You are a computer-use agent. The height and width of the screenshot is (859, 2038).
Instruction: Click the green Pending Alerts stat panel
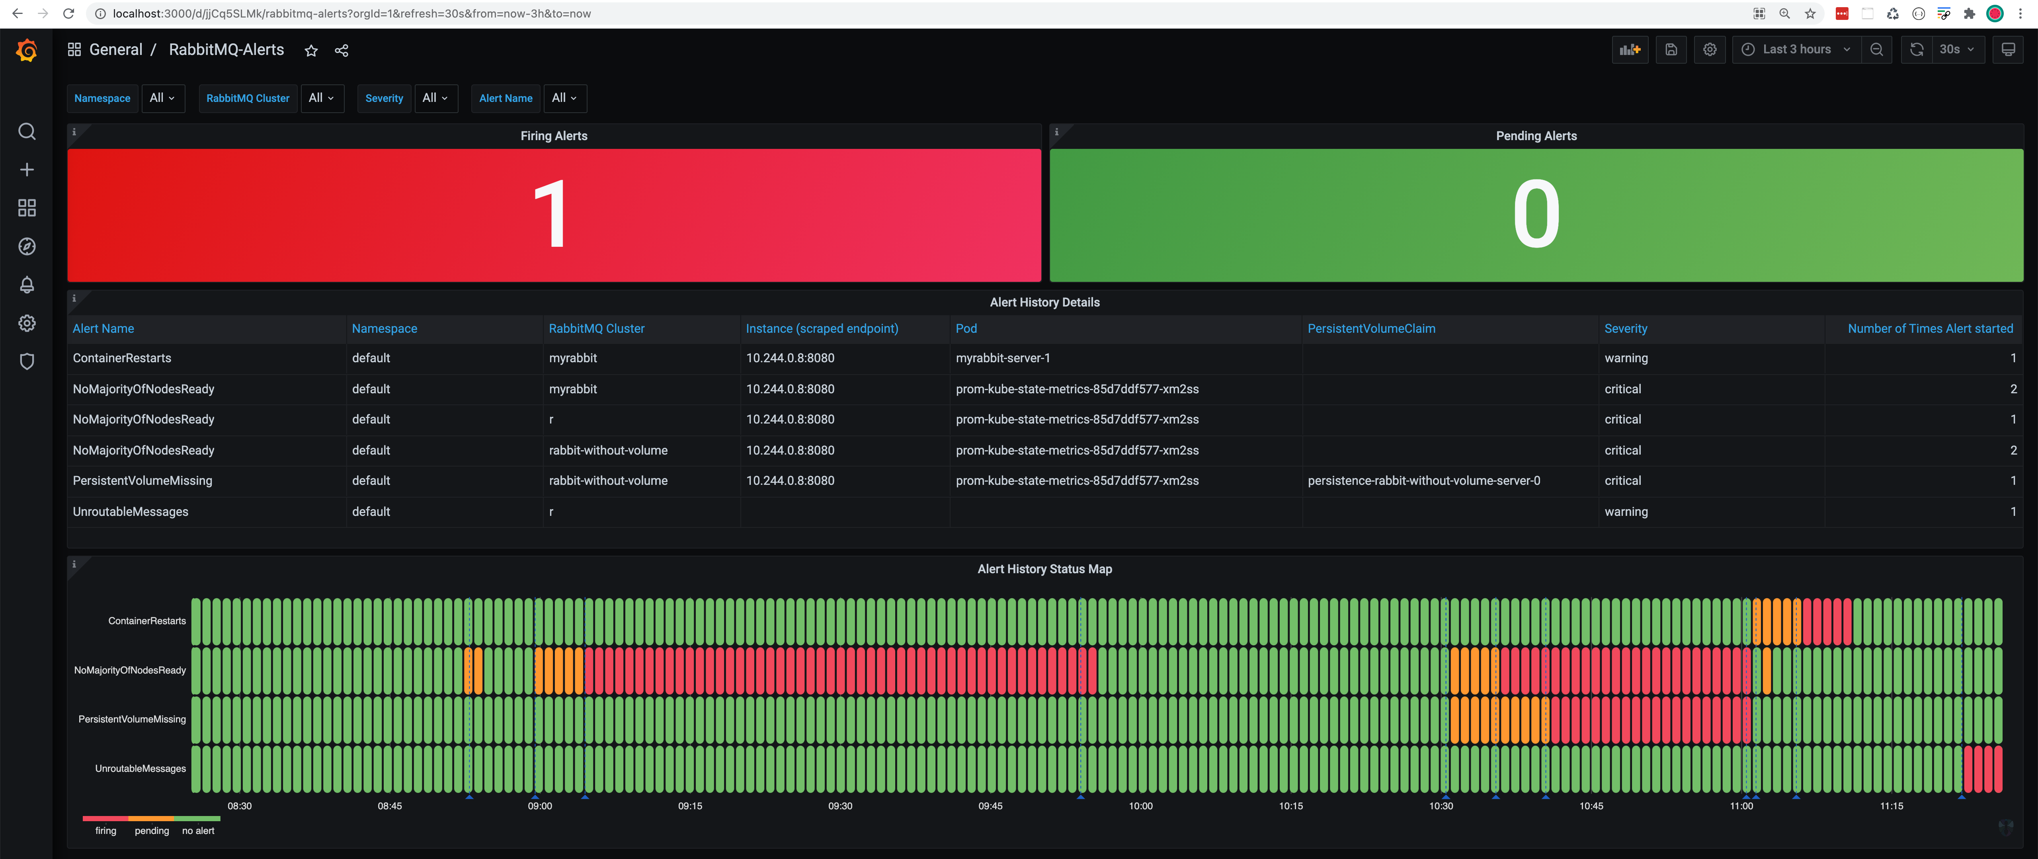1536,215
